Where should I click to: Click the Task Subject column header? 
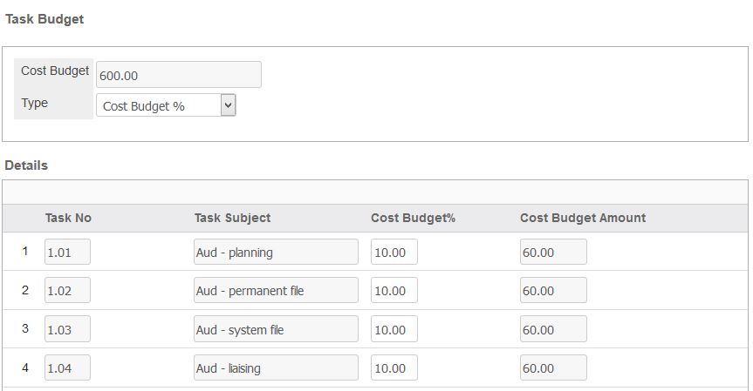(x=232, y=218)
